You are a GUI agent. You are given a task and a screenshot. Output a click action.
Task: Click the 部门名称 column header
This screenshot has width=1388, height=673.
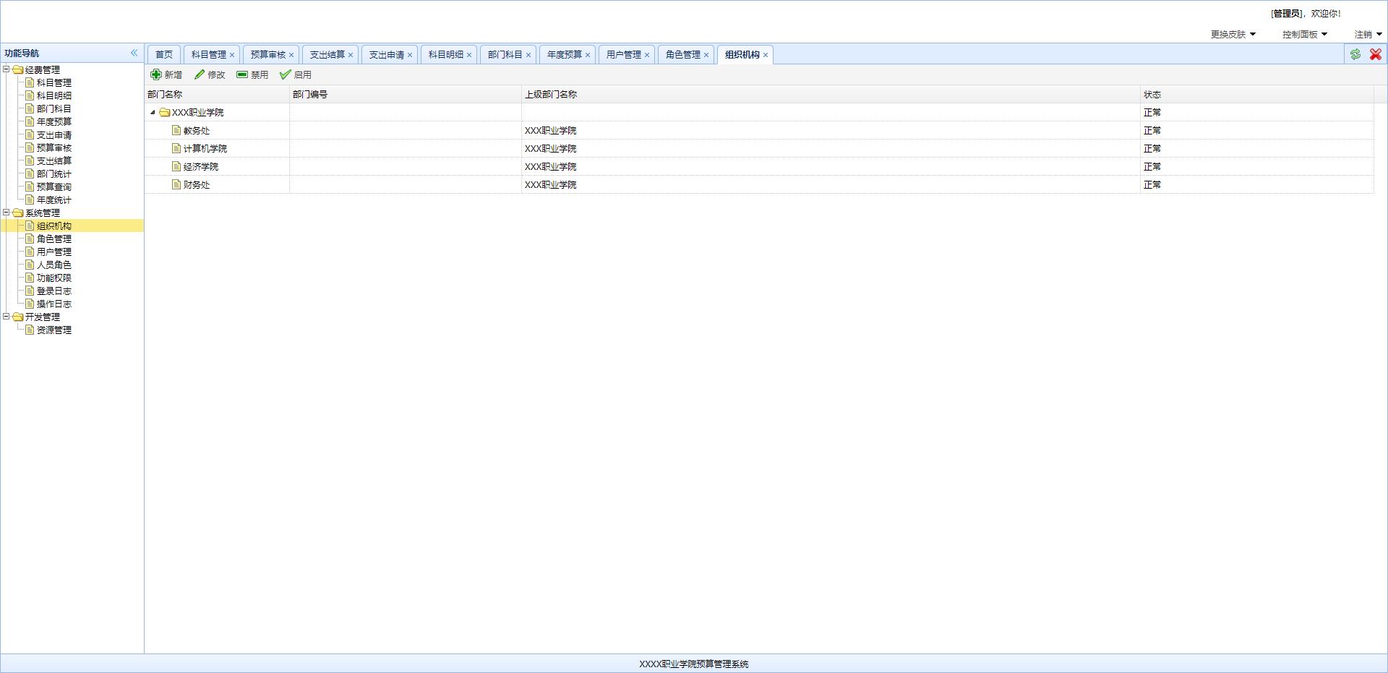coord(217,94)
